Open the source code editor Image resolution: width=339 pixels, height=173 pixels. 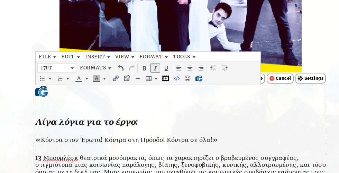pyautogui.click(x=177, y=78)
